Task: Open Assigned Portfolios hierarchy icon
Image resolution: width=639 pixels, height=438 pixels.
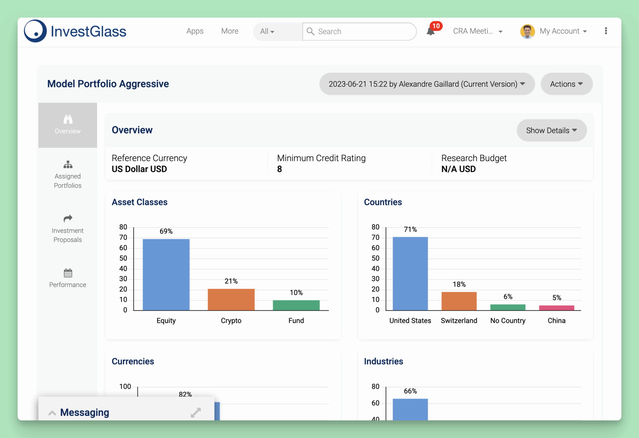Action: click(x=68, y=164)
